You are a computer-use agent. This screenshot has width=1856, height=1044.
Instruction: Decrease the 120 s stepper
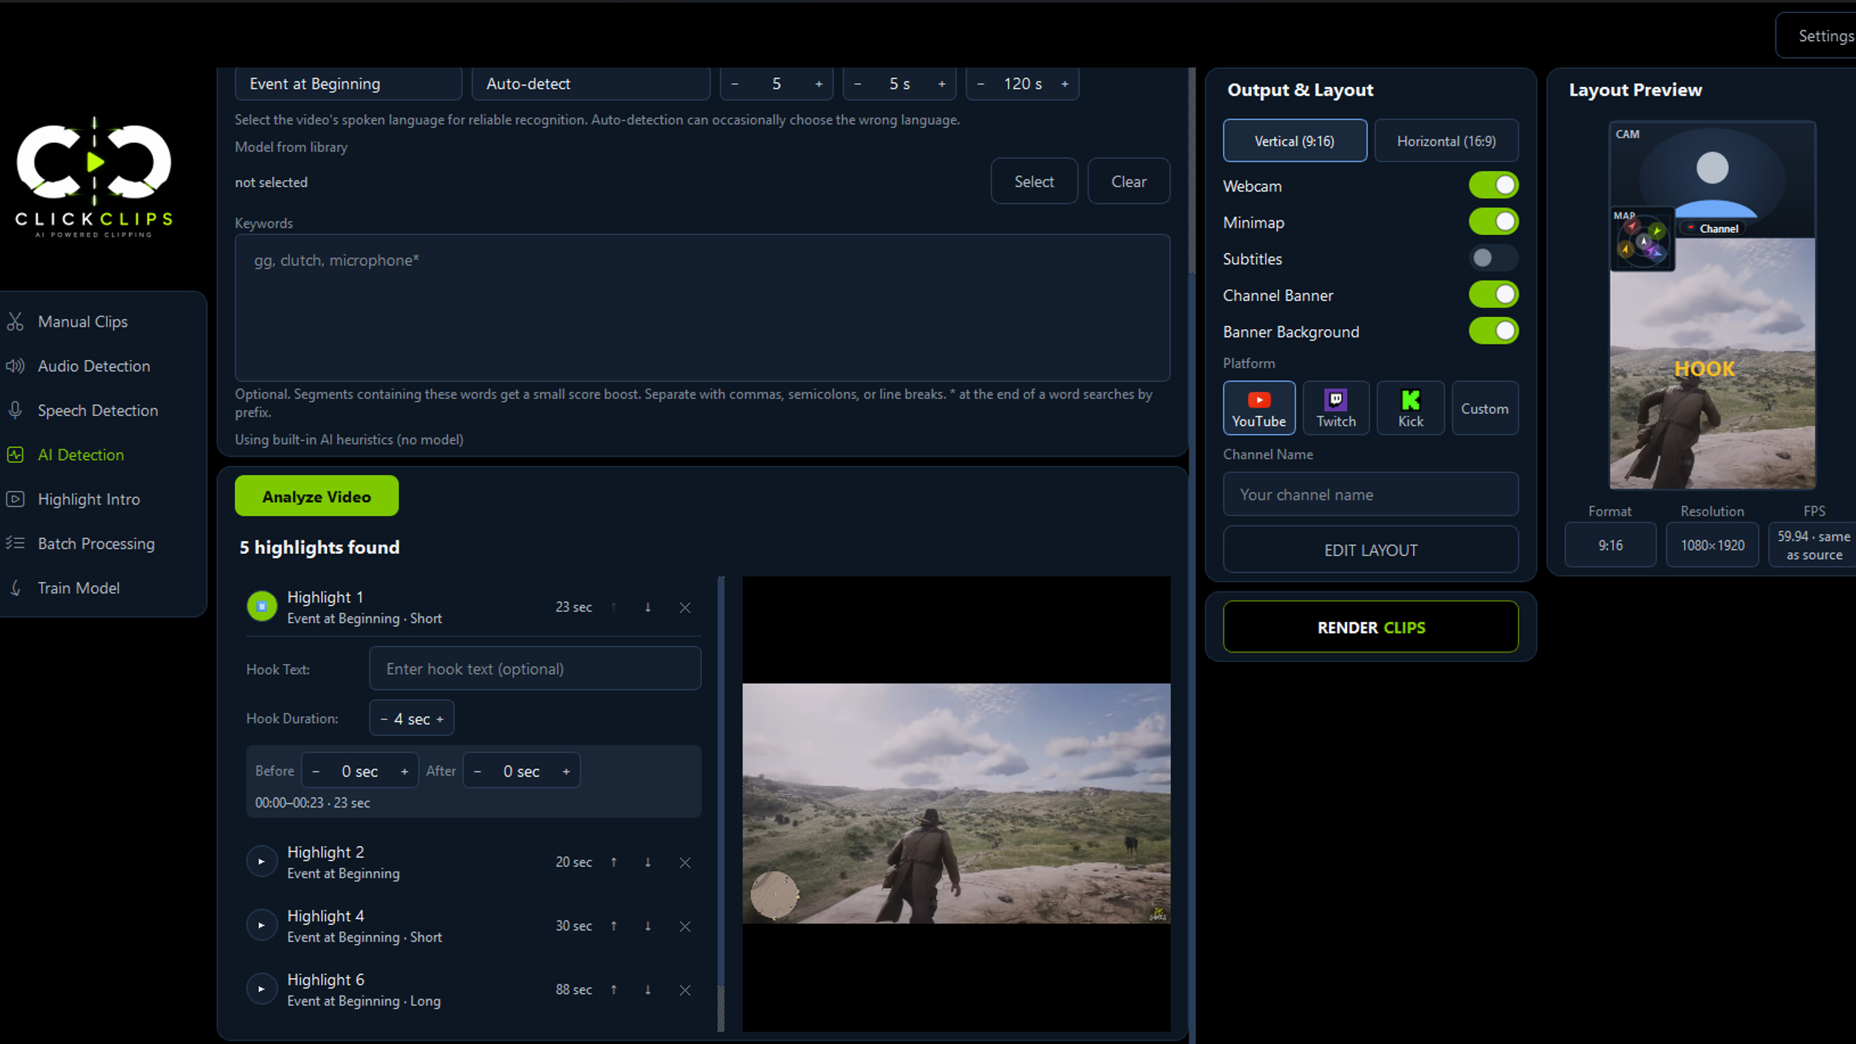(981, 84)
